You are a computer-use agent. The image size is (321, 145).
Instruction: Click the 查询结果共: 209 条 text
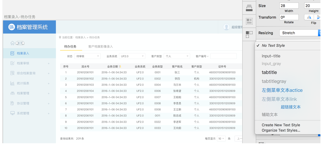(72, 139)
